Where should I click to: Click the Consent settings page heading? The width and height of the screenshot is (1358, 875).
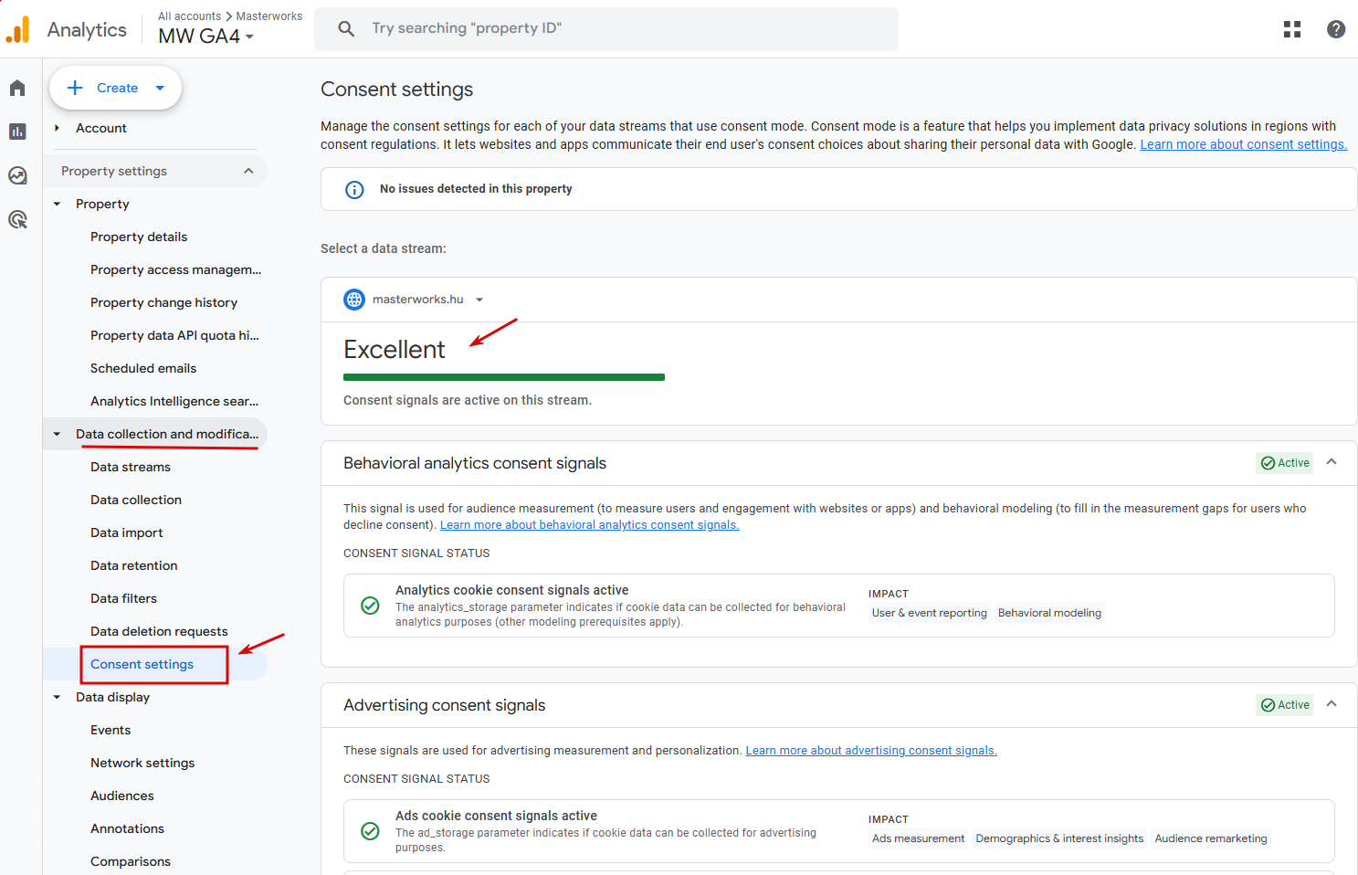pyautogui.click(x=396, y=90)
